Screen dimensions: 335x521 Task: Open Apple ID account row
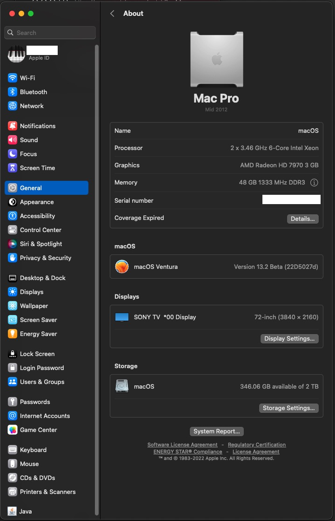(47, 54)
